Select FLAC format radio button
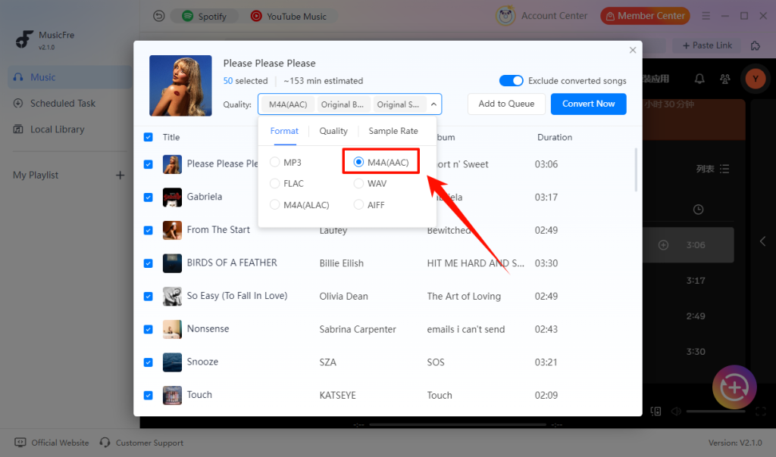The width and height of the screenshot is (776, 457). [x=275, y=183]
